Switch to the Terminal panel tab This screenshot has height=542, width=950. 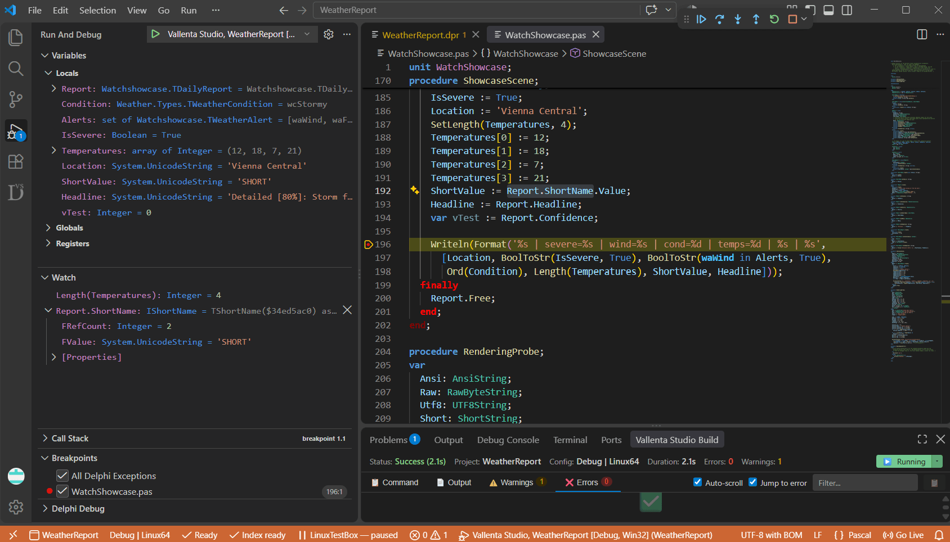pyautogui.click(x=570, y=440)
